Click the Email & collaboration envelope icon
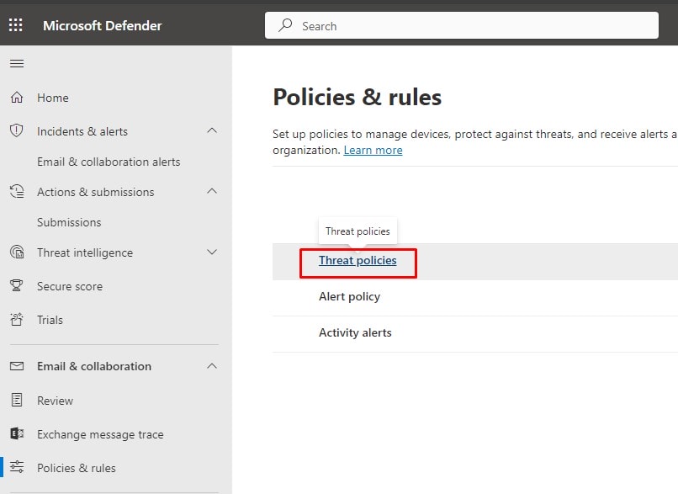Image resolution: width=678 pixels, height=494 pixels. [17, 366]
